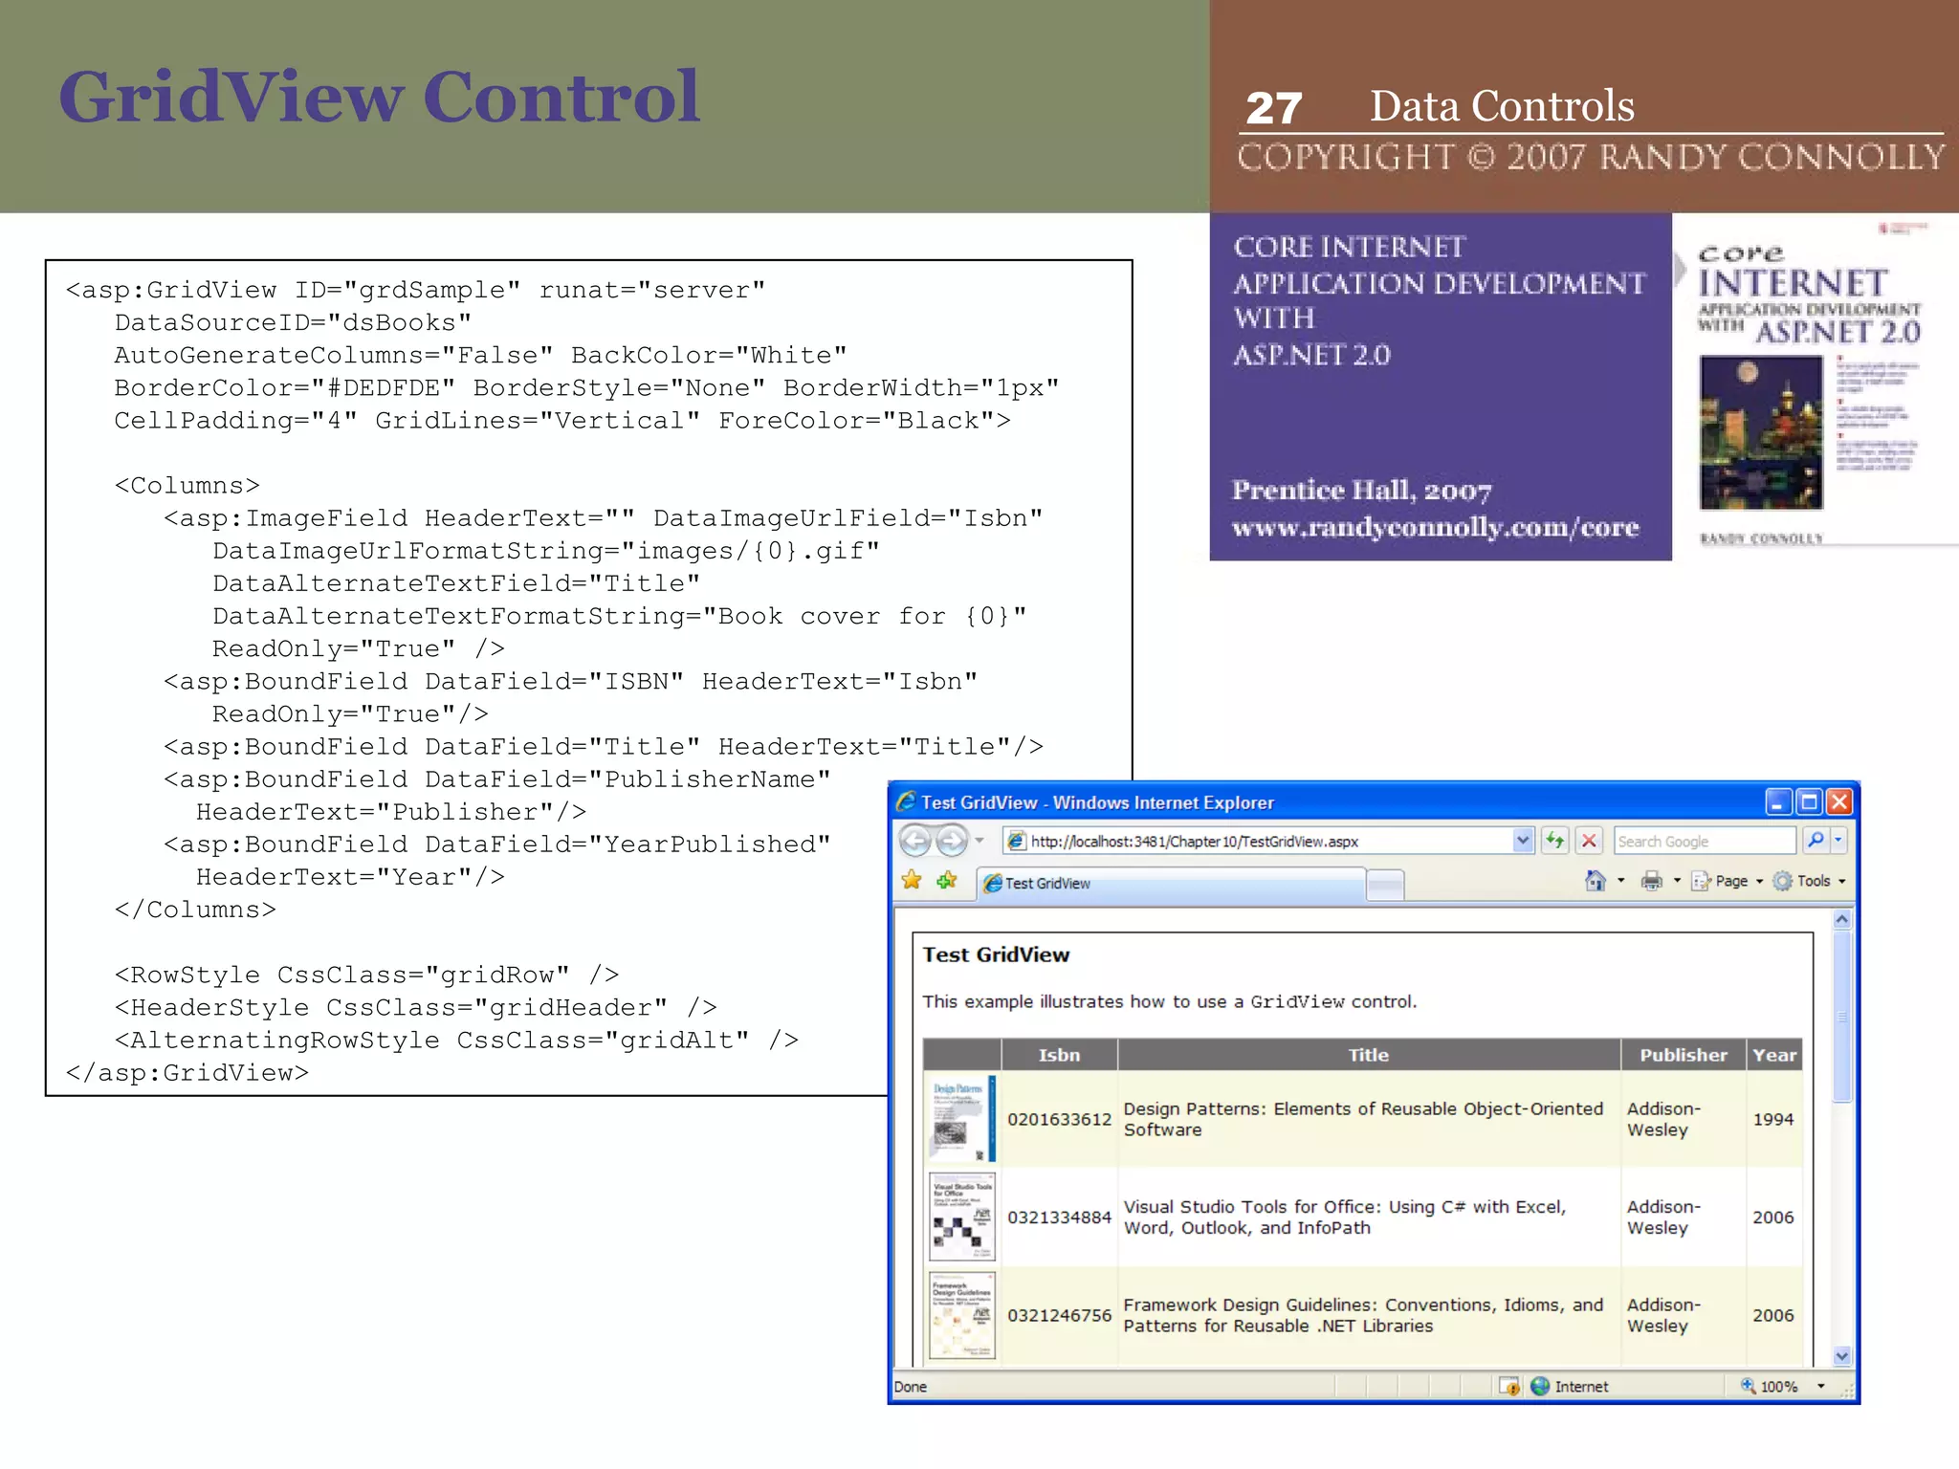Click ISBN cell 0321246756

[1059, 1315]
